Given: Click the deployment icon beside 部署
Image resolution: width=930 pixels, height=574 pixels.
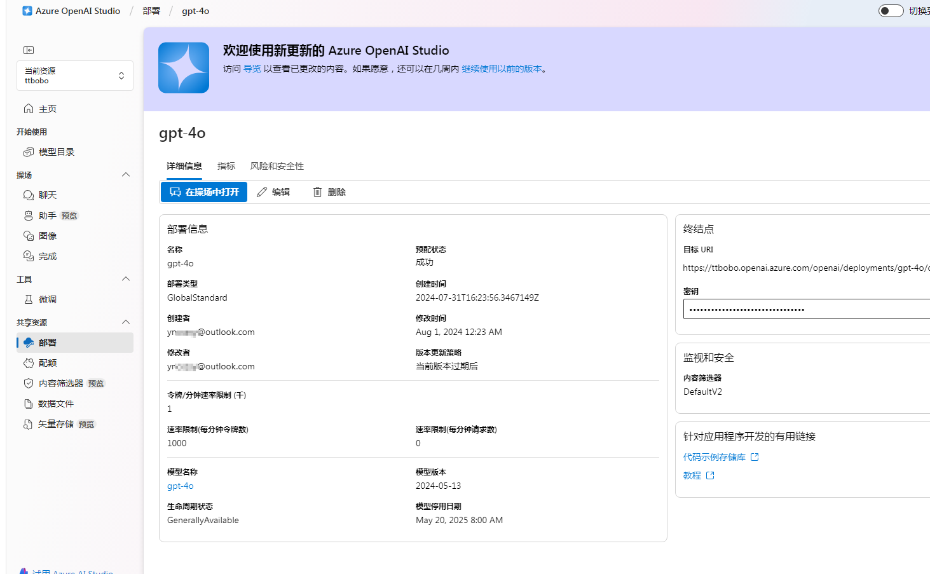Looking at the screenshot, I should 29,343.
